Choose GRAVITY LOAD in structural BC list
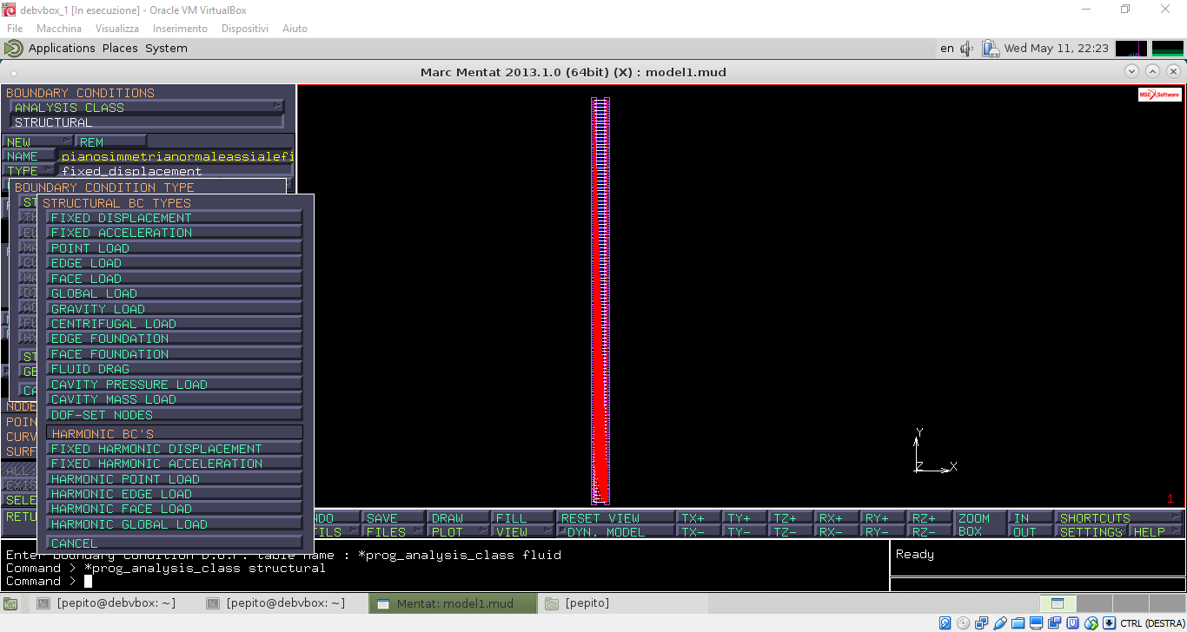 pos(174,309)
